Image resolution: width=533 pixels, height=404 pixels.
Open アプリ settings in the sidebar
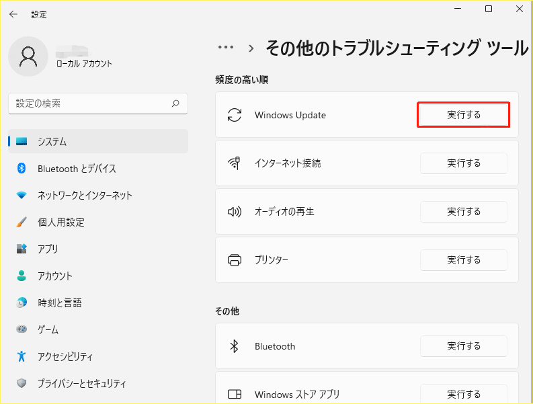pyautogui.click(x=48, y=249)
